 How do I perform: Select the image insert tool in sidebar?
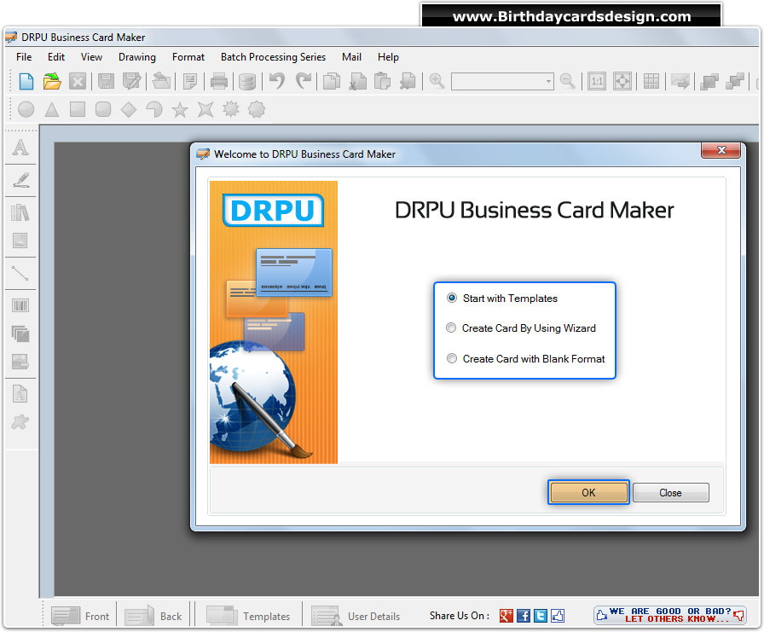[x=20, y=241]
